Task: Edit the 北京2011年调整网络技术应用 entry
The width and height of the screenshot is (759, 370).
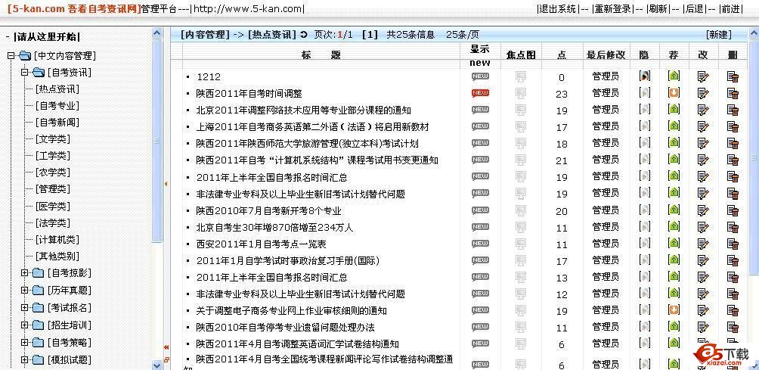Action: 703,110
